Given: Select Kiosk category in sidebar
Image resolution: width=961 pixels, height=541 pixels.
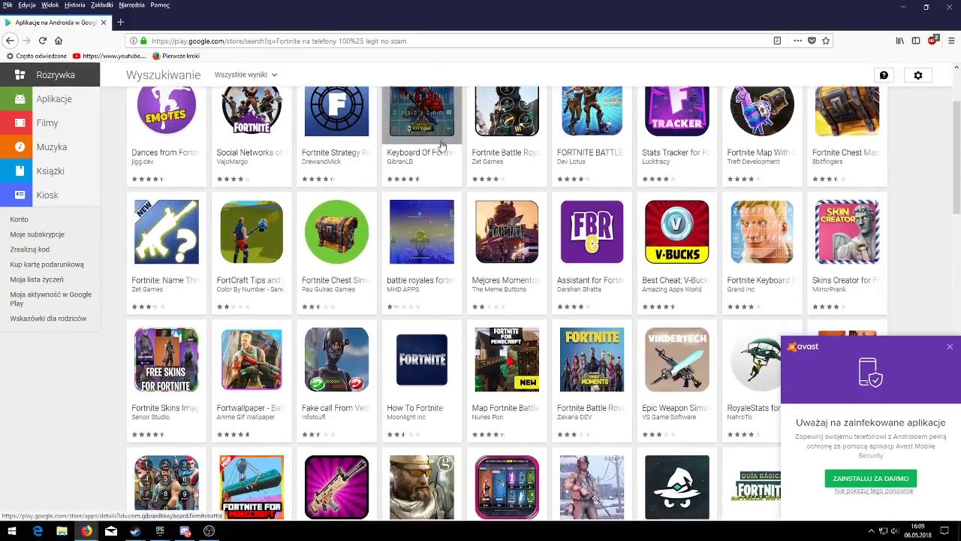Looking at the screenshot, I should (50, 195).
